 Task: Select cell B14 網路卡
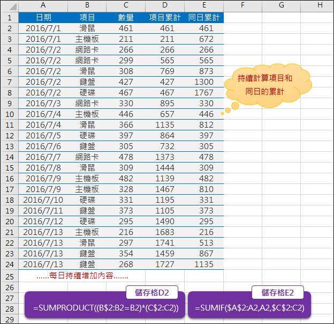tap(87, 157)
